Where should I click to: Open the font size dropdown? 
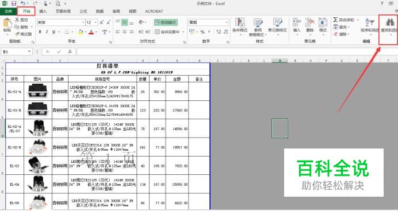pyautogui.click(x=95, y=22)
